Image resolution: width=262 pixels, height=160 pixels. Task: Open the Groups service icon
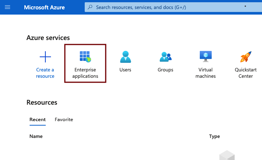pos(166,57)
